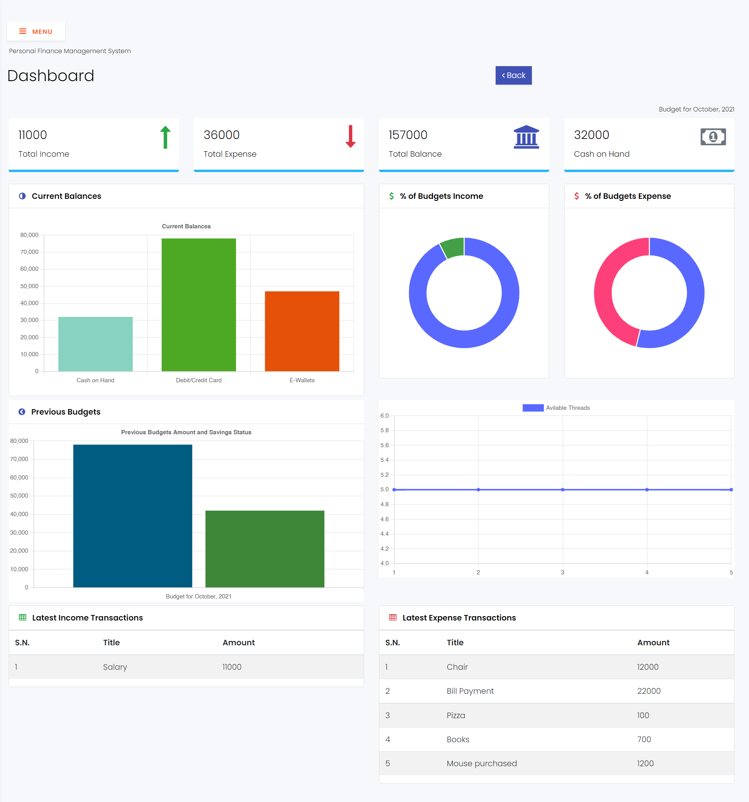Click the Latest Expense Transactions table icon

[x=392, y=618]
